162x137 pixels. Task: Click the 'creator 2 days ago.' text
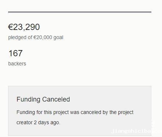pyautogui.click(x=38, y=122)
